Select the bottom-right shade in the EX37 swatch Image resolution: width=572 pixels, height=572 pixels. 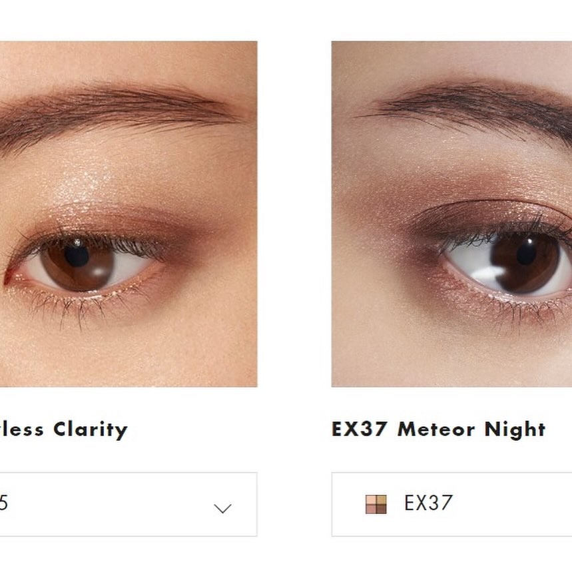(x=381, y=509)
